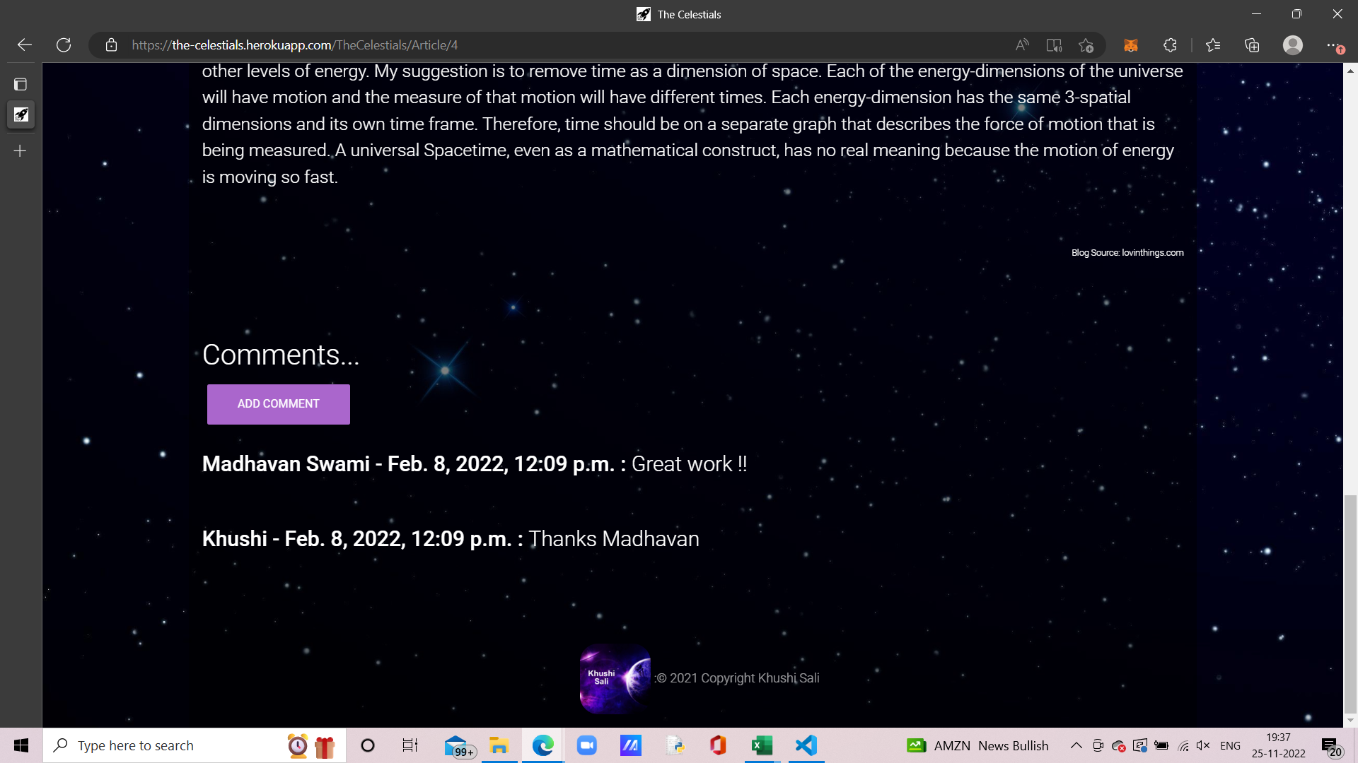This screenshot has height=763, width=1358.
Task: Open a new tab with plus
Action: pyautogui.click(x=21, y=151)
